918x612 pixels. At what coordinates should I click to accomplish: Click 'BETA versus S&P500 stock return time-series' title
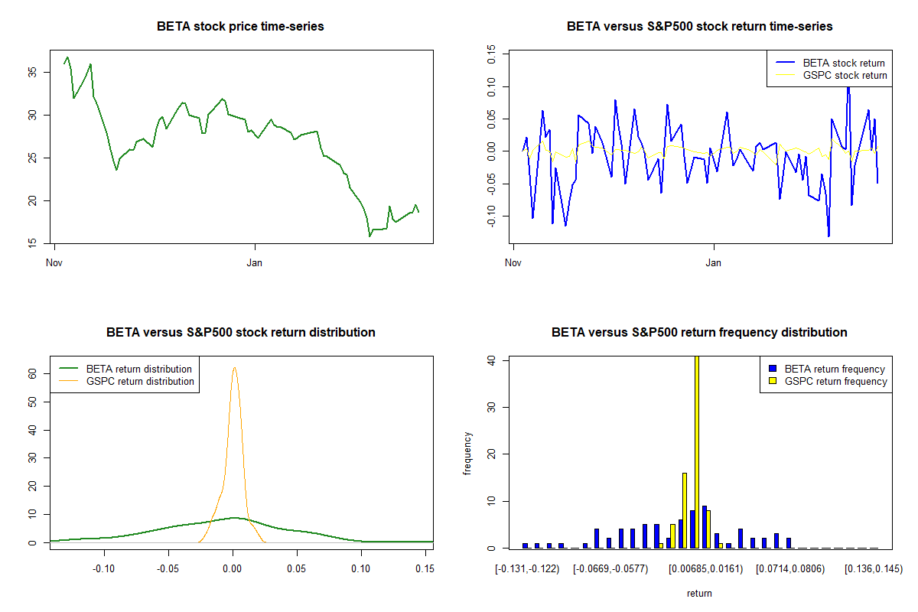[x=699, y=27]
